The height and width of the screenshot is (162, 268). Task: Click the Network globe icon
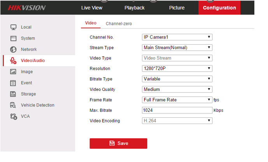13,49
